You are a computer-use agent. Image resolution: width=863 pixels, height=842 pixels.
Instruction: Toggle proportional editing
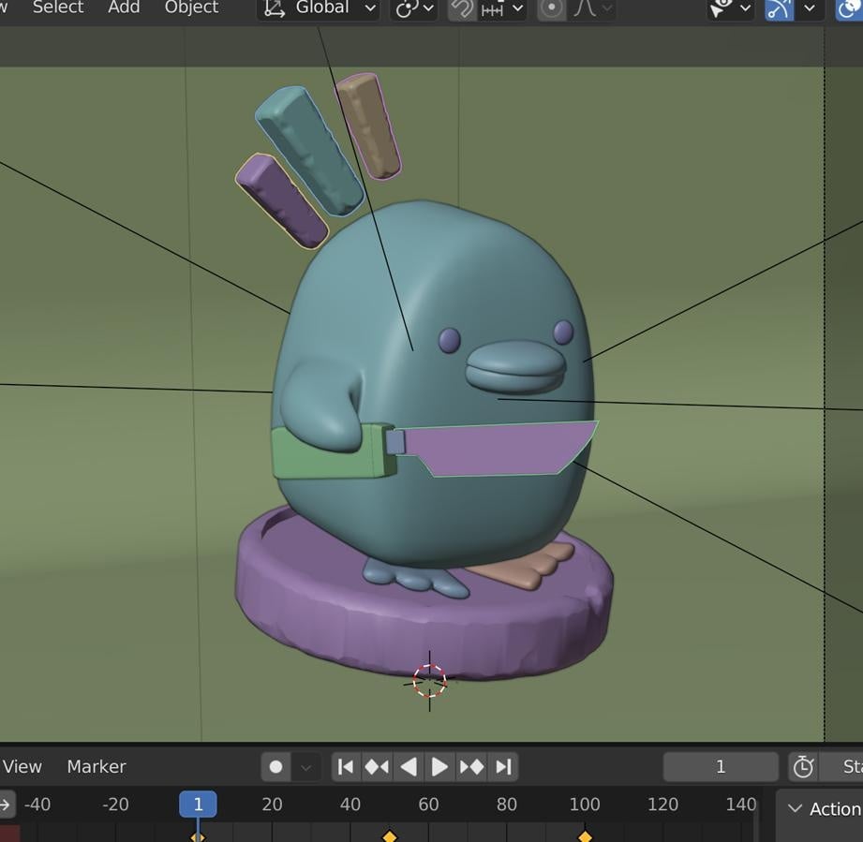click(x=551, y=8)
